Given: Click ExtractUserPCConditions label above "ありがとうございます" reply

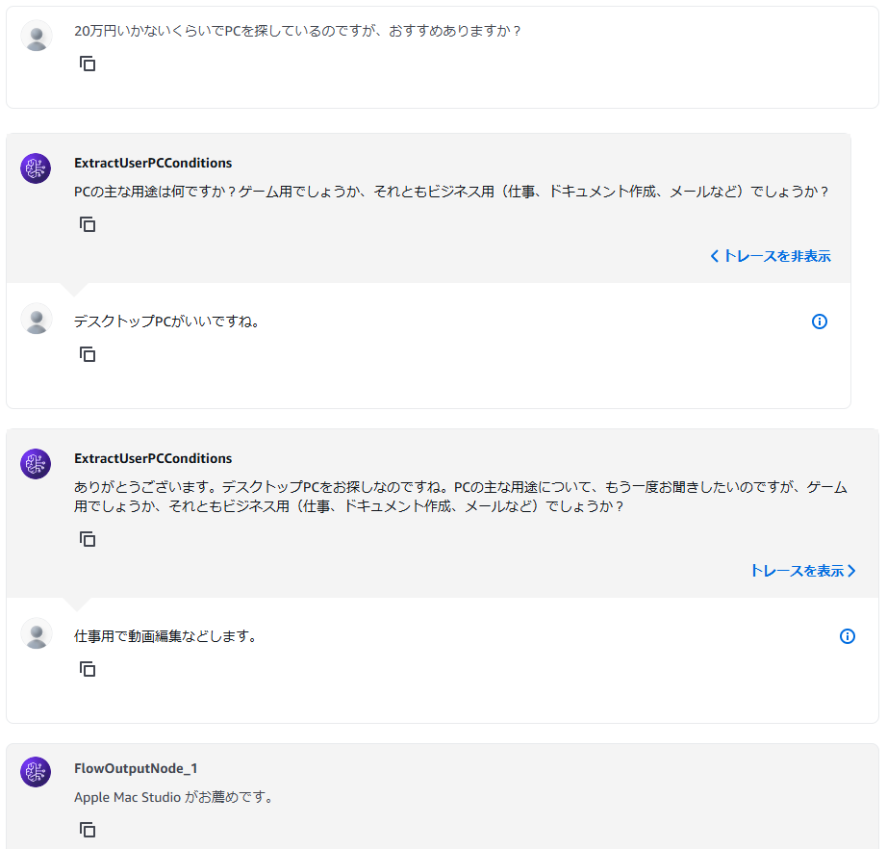Looking at the screenshot, I should coord(153,459).
